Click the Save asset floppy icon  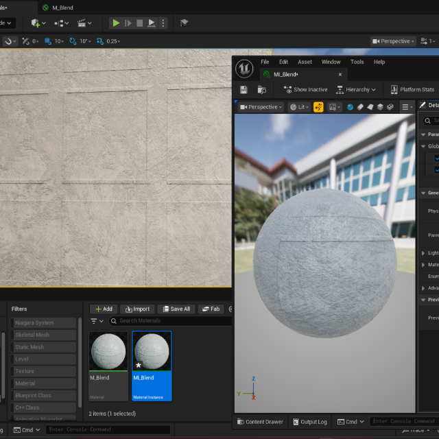(x=244, y=90)
